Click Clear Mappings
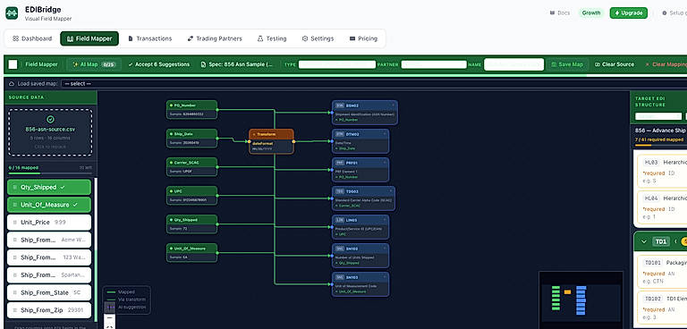This screenshot has width=687, height=329. point(666,64)
